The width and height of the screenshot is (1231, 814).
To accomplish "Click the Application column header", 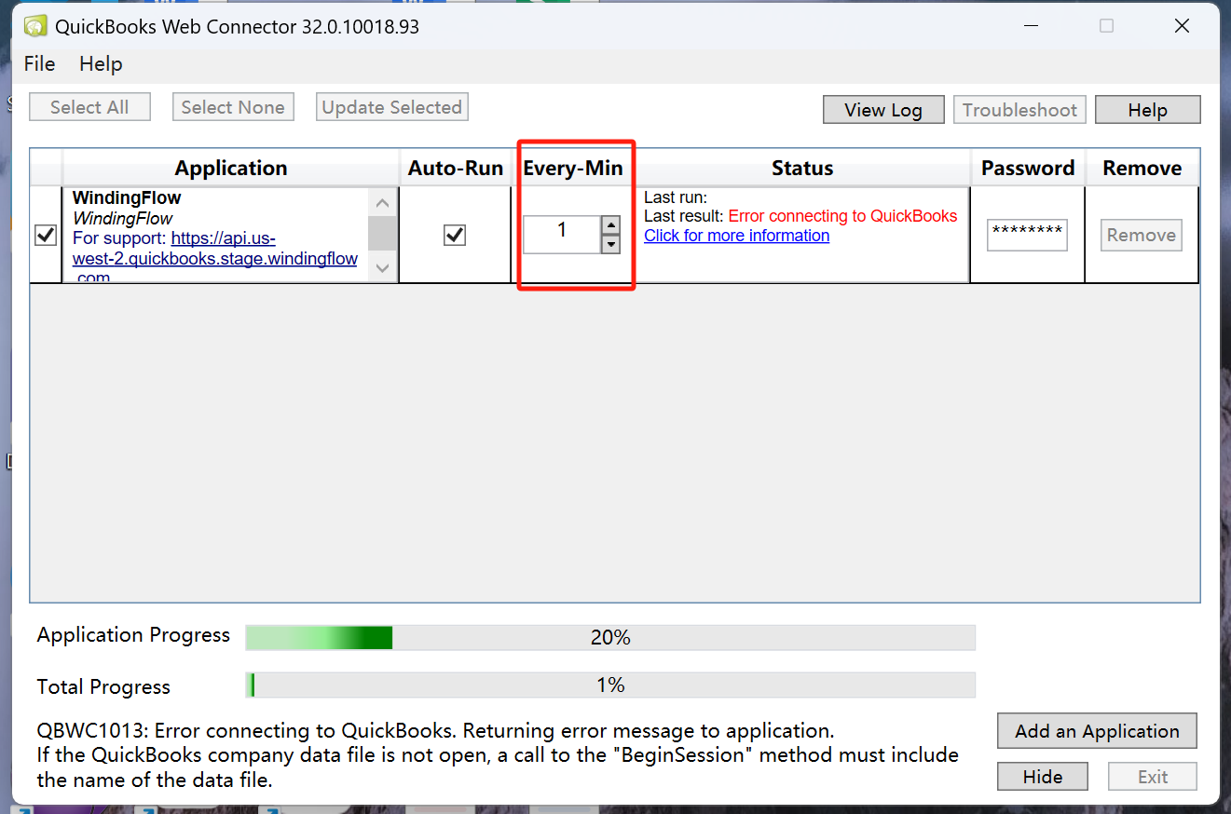I will tap(231, 168).
